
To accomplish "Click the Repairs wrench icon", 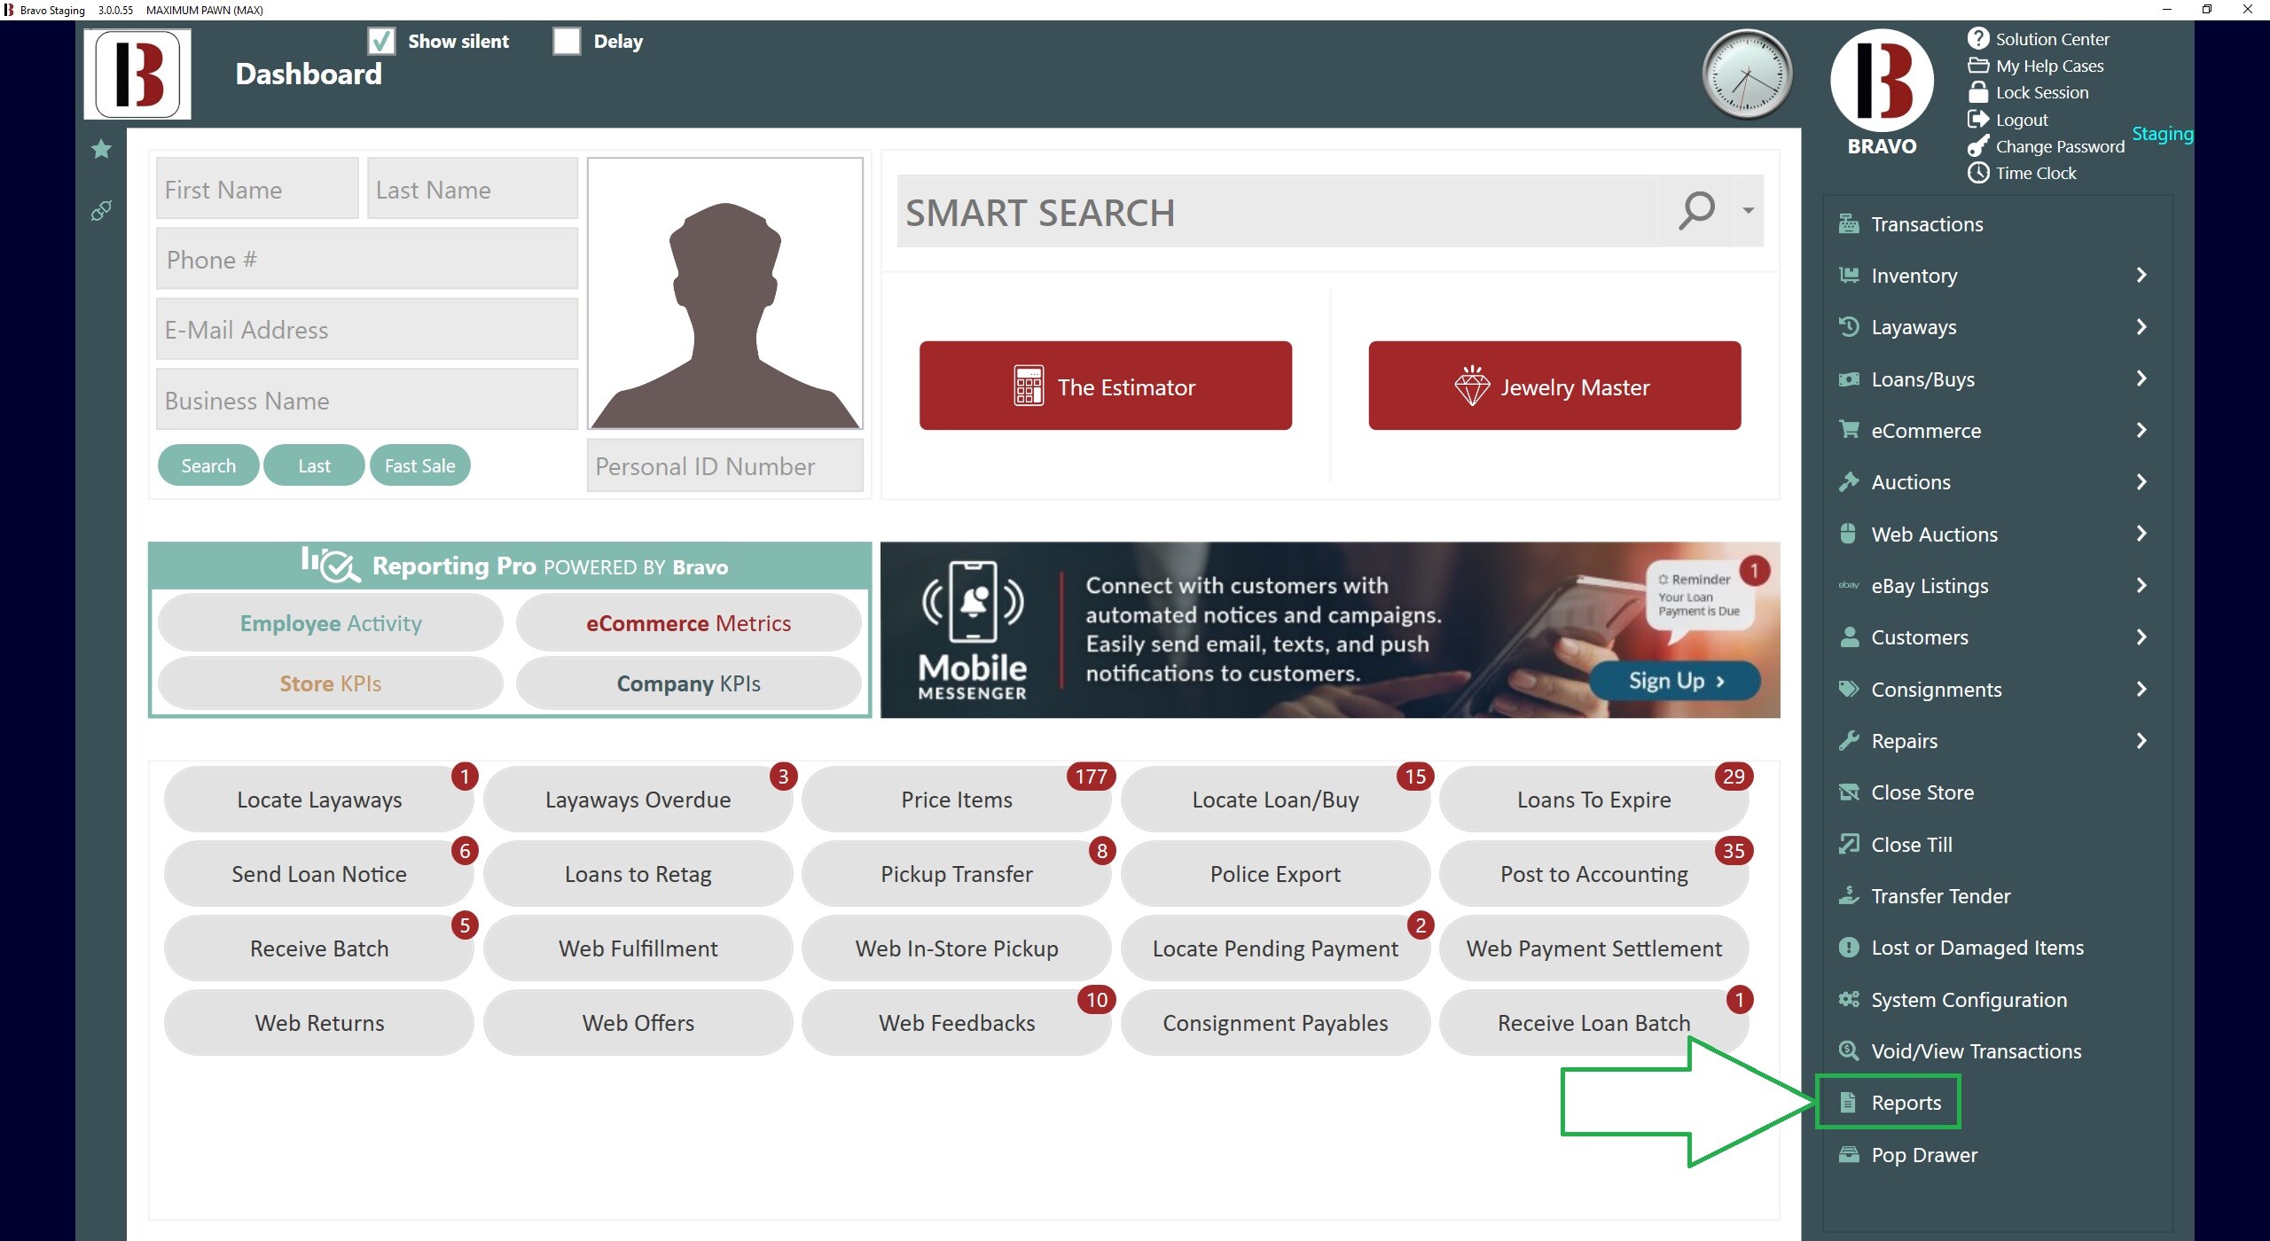I will [1849, 740].
